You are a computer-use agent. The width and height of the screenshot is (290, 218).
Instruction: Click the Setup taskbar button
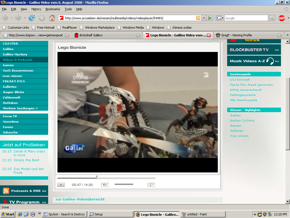[x=111, y=214]
